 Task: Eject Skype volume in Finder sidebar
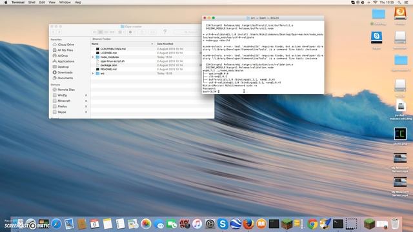[86, 112]
